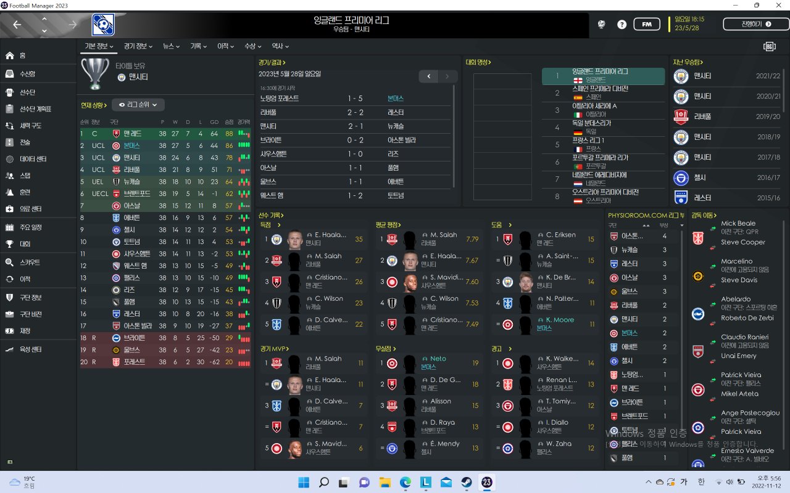
Task: Open 홈 in the left sidebar
Action: coord(38,55)
